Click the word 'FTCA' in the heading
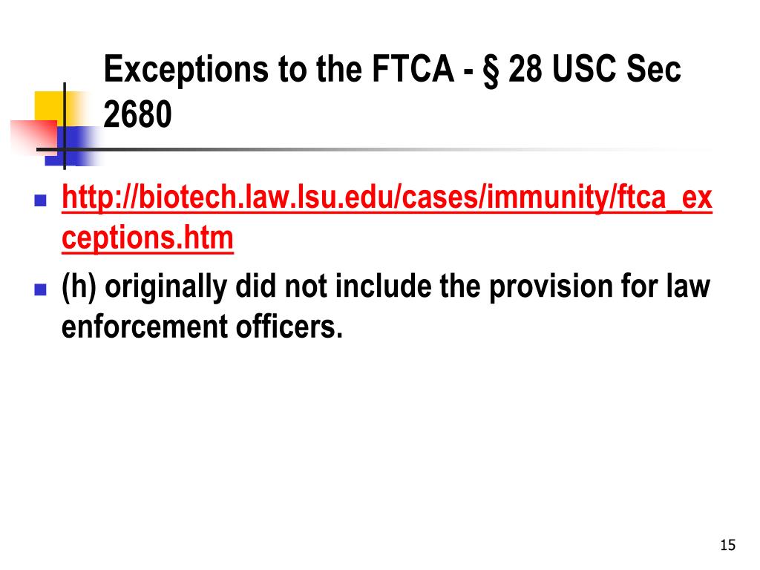Viewport: 760px width, 570px height. 413,69
